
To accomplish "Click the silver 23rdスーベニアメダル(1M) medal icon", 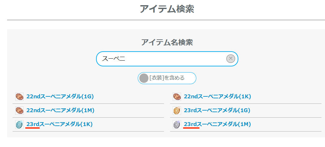I will (177, 124).
